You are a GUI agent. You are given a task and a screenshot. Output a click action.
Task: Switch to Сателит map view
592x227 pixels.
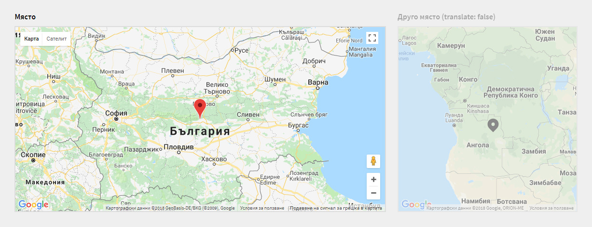[56, 38]
